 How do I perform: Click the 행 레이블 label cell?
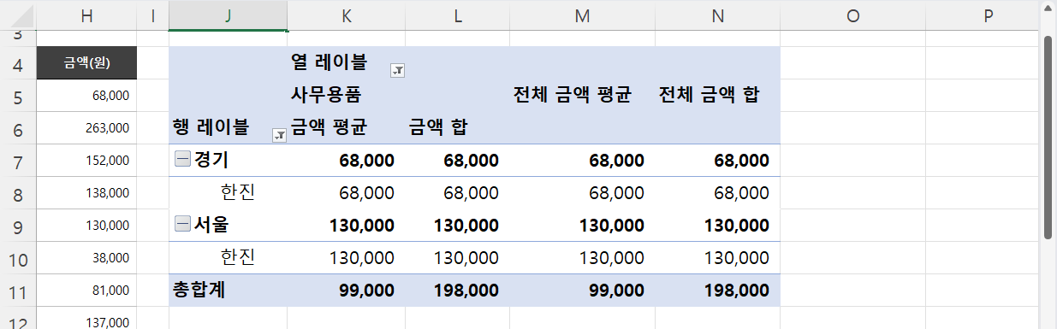click(228, 127)
